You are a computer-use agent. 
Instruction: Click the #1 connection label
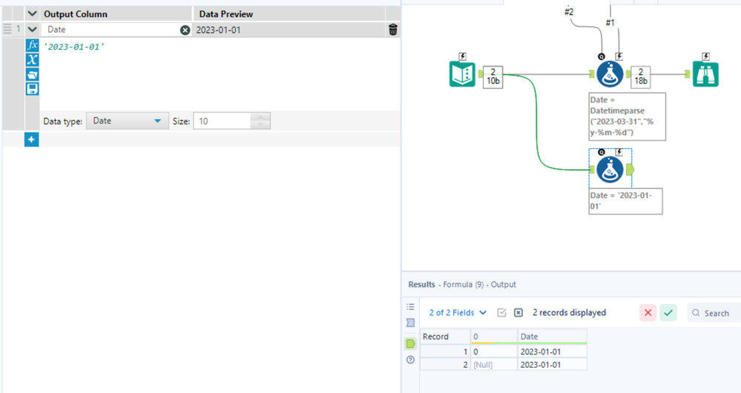(610, 22)
